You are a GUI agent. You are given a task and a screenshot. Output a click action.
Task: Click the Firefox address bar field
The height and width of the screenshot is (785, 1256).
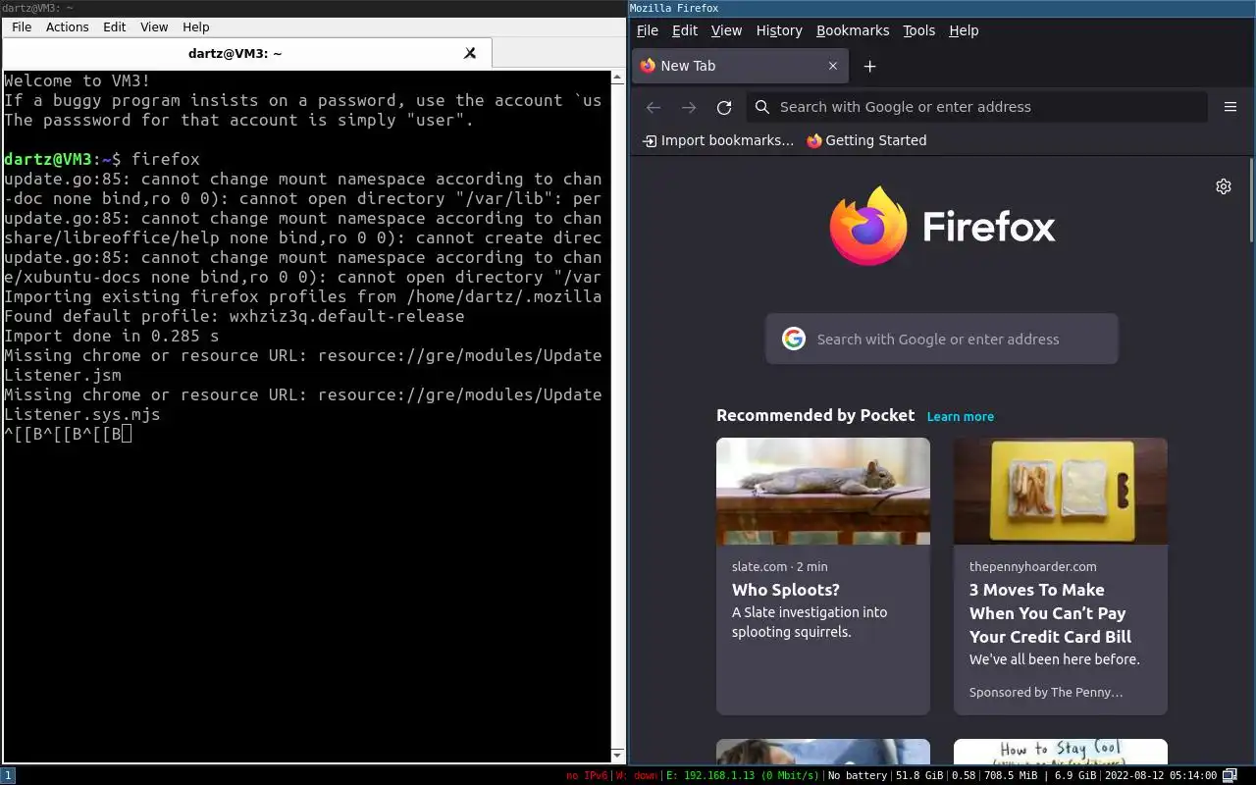pos(976,107)
